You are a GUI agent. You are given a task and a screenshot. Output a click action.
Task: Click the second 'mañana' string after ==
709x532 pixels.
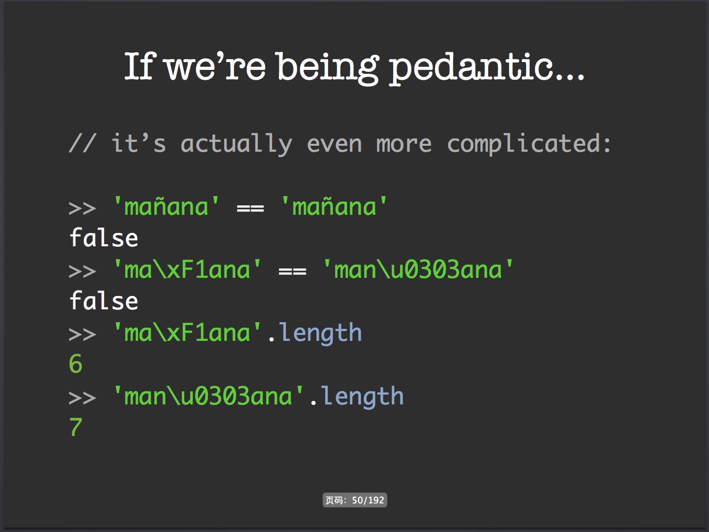tap(334, 206)
